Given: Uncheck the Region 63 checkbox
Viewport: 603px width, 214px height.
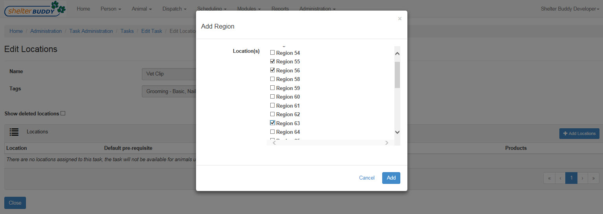Looking at the screenshot, I should 272,123.
